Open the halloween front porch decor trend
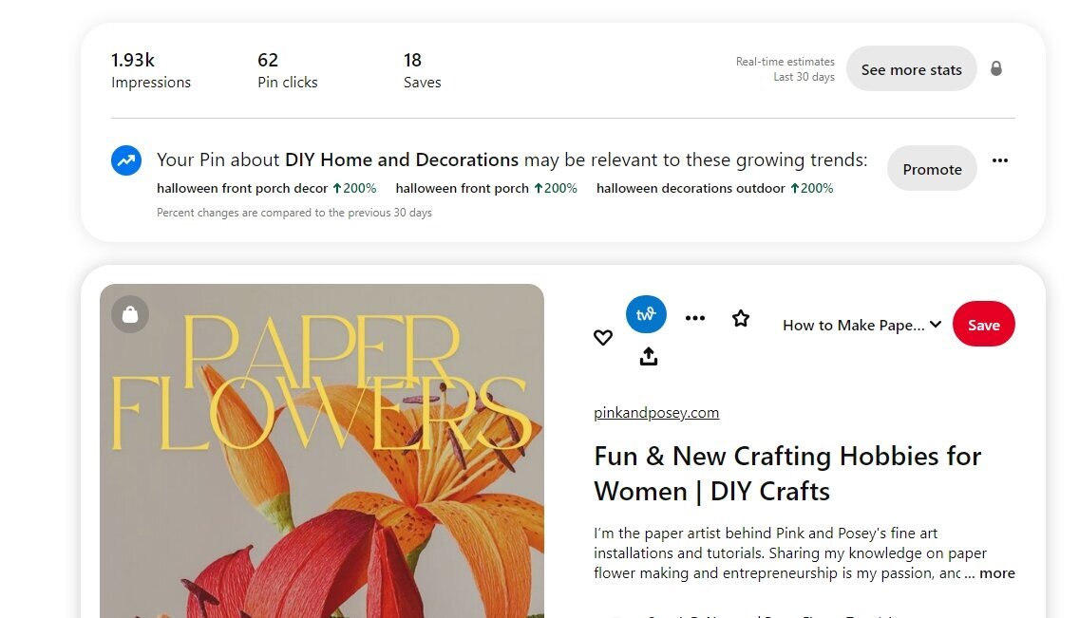The image size is (1079, 618). [x=266, y=188]
